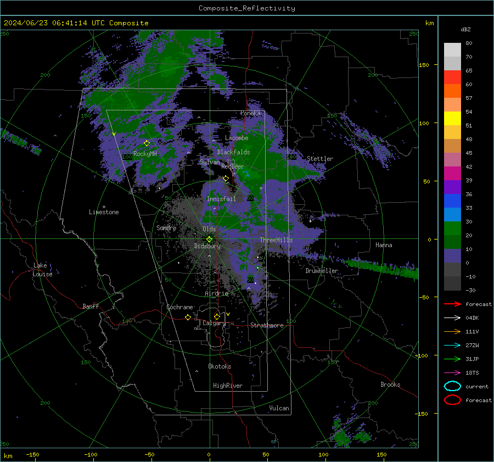Select the bright green 30 dBZ color swatch
This screenshot has width=494, height=462.
tap(452, 228)
